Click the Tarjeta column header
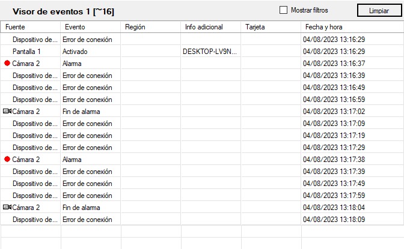The height and width of the screenshot is (249, 404). 271,27
